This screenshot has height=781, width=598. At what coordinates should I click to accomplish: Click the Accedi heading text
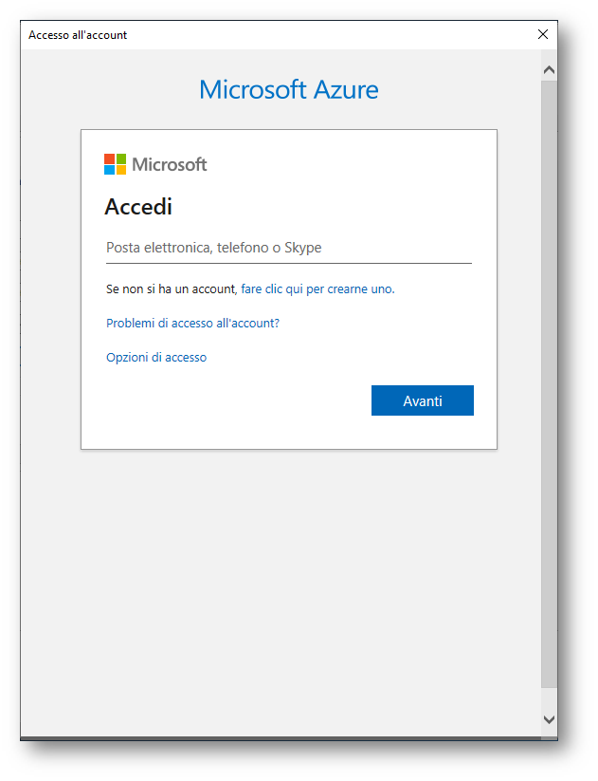click(138, 207)
